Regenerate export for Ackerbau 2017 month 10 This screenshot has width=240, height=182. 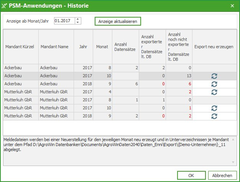point(214,76)
